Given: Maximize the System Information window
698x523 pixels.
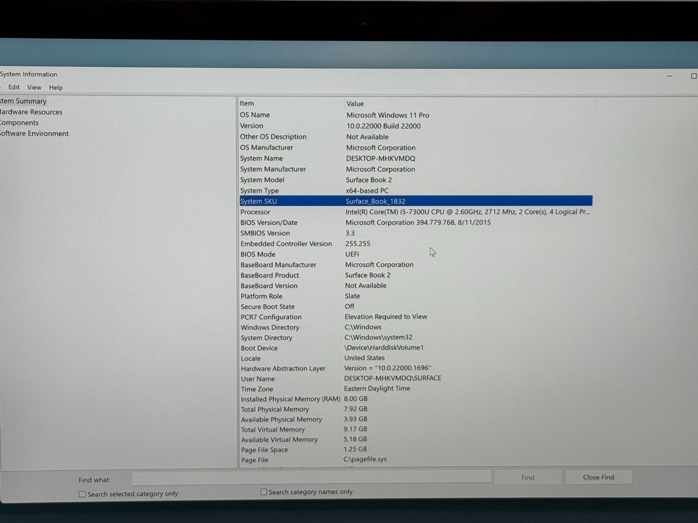Looking at the screenshot, I should (694, 76).
